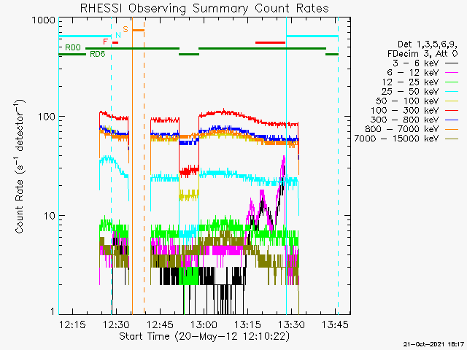This screenshot has width=467, height=350.
Task: Click the 100 y-axis tick label
Action: click(47, 117)
